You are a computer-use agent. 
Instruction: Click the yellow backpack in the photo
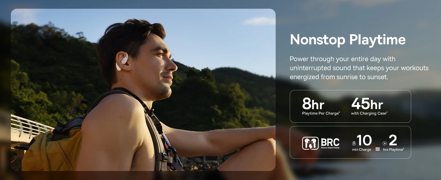[x=51, y=147]
